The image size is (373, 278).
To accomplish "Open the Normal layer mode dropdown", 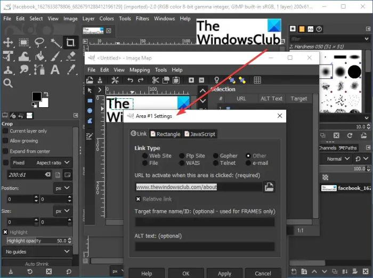I will coord(338,159).
